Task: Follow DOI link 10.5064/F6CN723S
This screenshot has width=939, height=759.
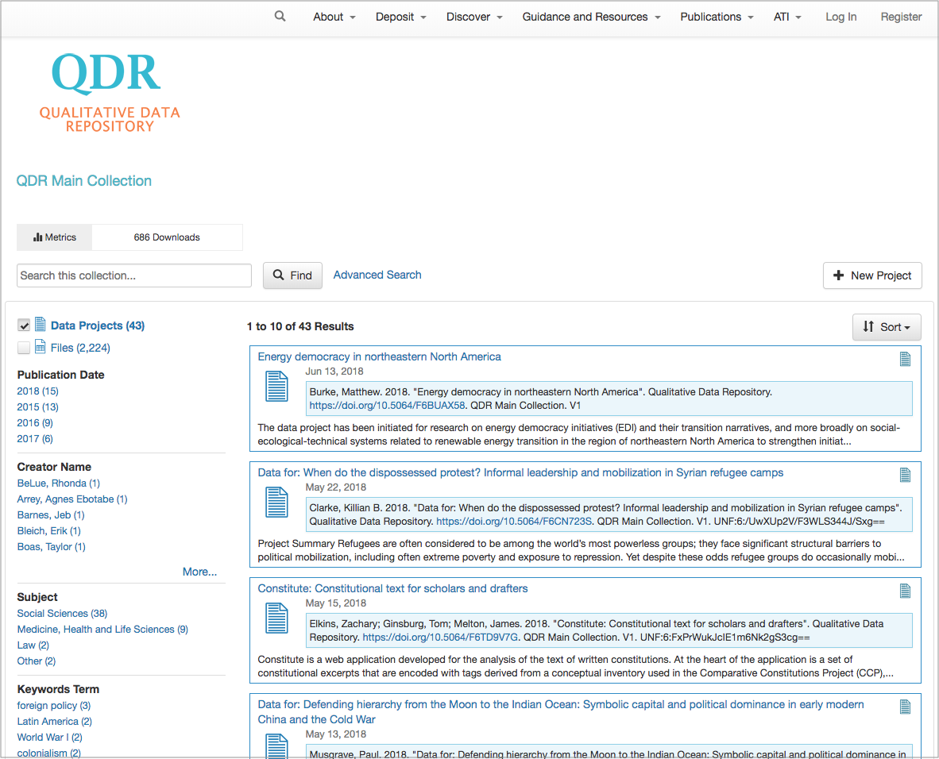Action: pyautogui.click(x=514, y=522)
